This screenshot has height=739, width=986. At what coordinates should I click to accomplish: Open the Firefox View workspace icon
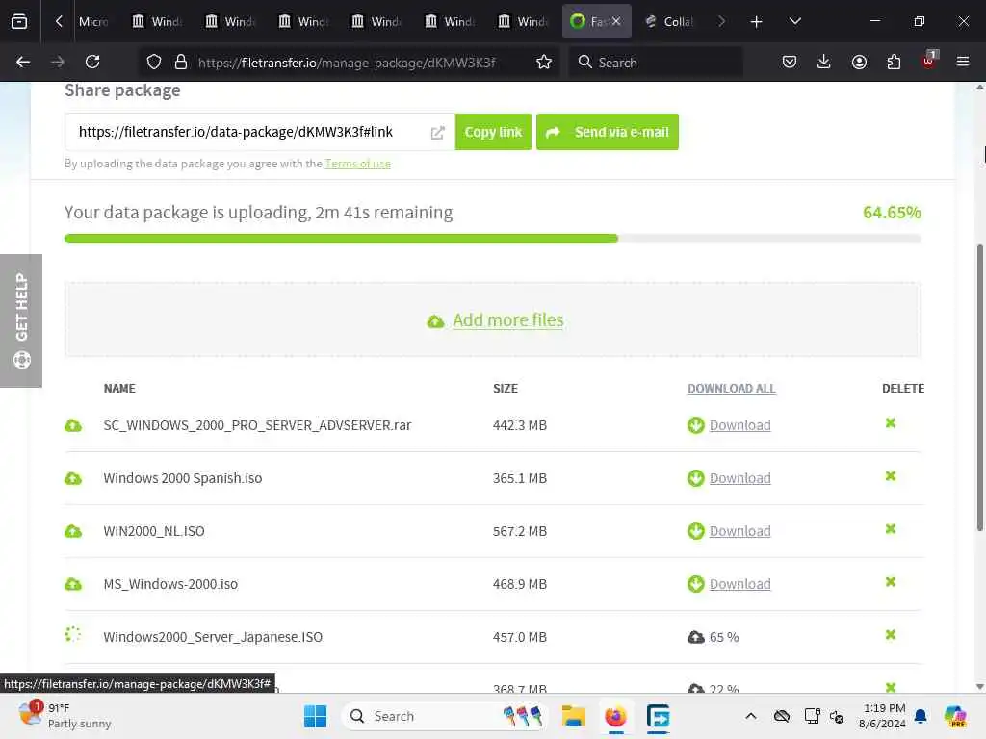19,21
